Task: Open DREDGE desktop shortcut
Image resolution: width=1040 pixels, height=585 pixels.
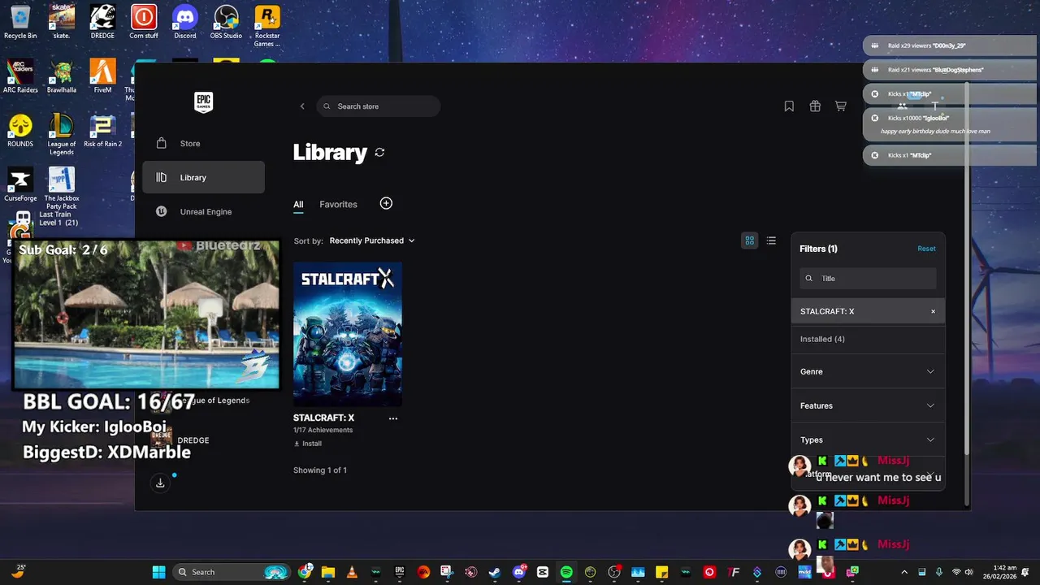Action: pyautogui.click(x=102, y=21)
